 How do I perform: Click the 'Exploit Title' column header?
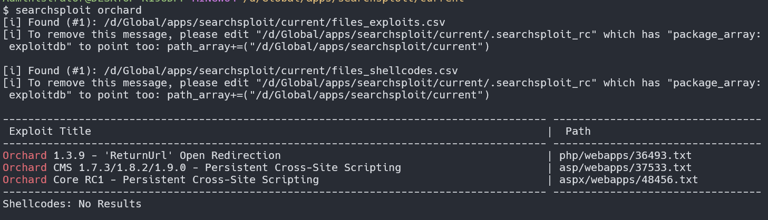(50, 131)
